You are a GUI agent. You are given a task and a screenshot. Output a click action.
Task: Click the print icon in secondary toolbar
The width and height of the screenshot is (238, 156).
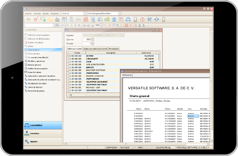pyautogui.click(x=84, y=25)
